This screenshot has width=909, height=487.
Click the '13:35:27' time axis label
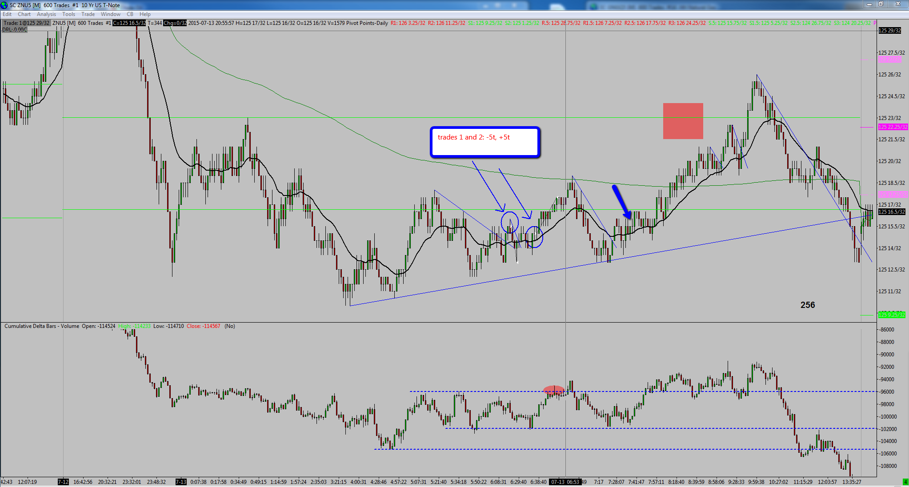[x=852, y=482]
